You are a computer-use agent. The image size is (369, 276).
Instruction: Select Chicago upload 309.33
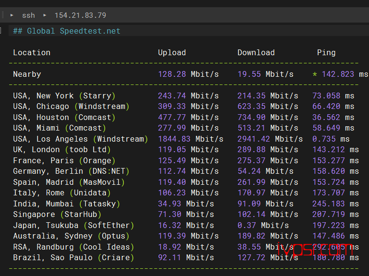[172, 107]
